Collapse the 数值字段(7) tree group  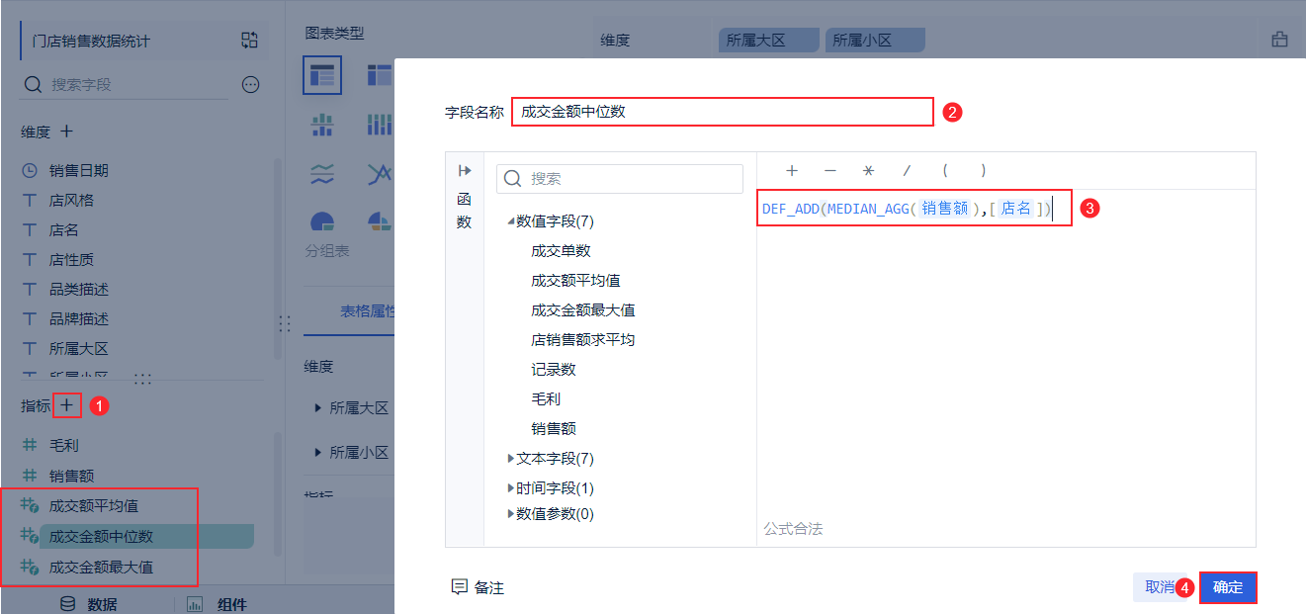pyautogui.click(x=511, y=221)
